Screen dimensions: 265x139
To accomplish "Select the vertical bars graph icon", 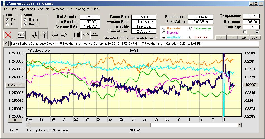I will 77,35.
